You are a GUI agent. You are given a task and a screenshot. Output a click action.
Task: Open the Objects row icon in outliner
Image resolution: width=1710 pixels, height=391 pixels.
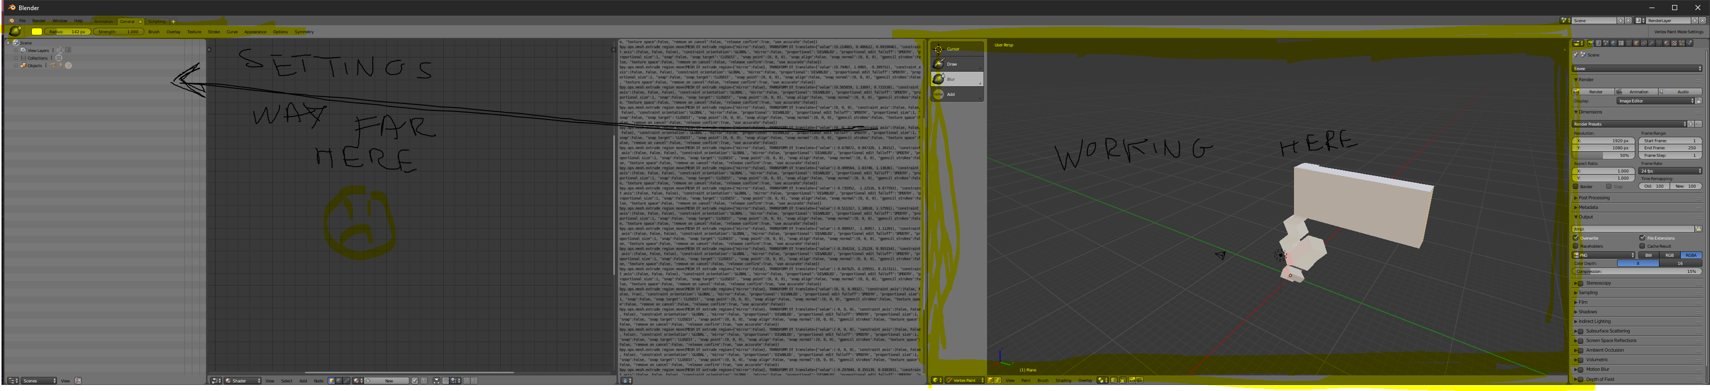point(23,66)
